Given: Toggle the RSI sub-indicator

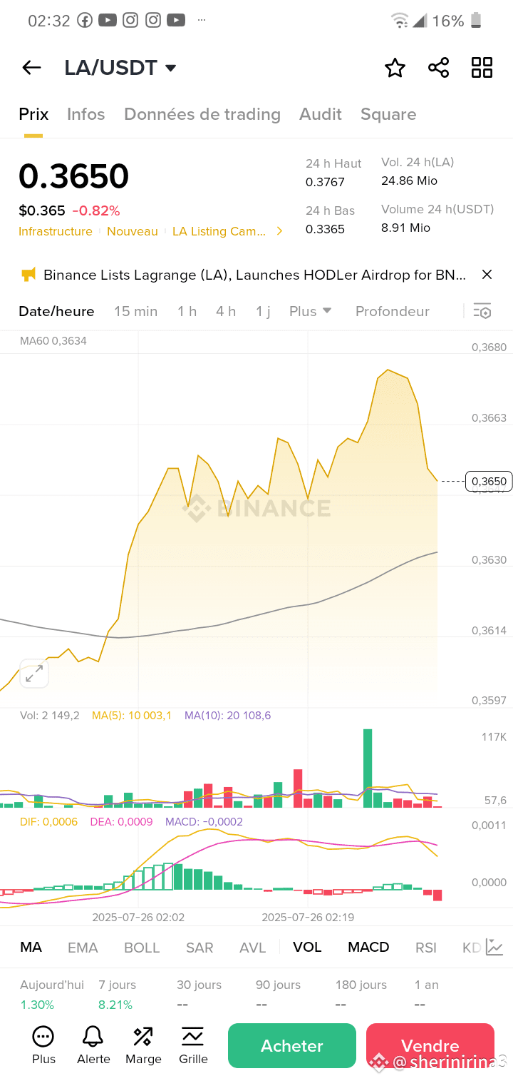Looking at the screenshot, I should [x=426, y=948].
